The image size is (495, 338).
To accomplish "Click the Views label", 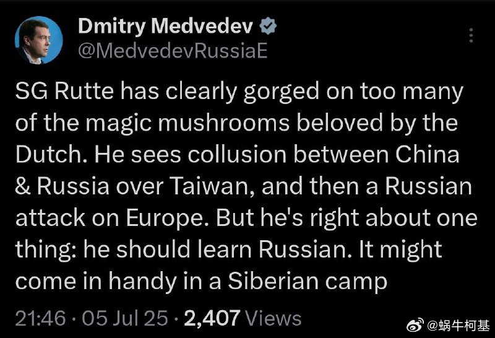I will click(273, 318).
